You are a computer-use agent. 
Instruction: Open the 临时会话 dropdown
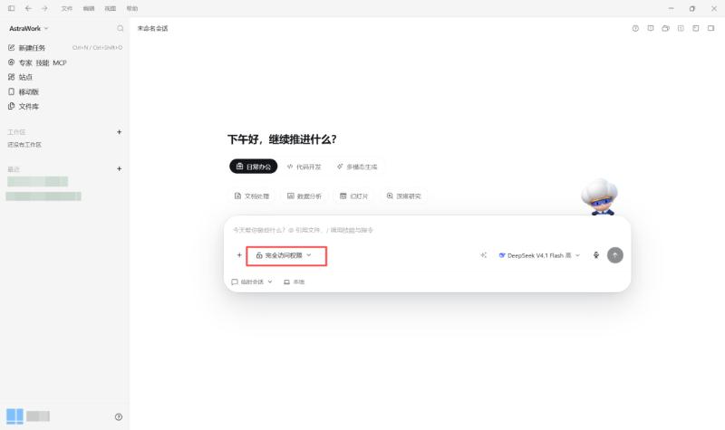(x=252, y=282)
